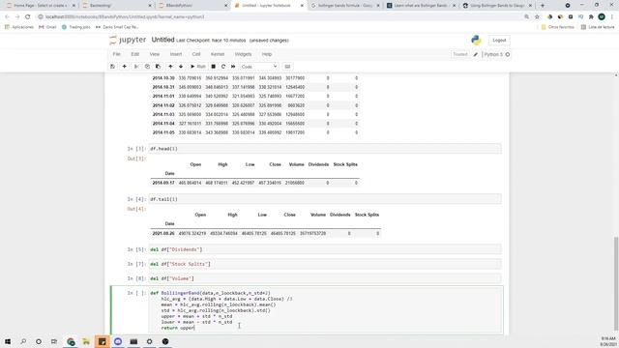Viewport: 619px width, 348px height.
Task: Open the Insert menu
Action: click(176, 54)
